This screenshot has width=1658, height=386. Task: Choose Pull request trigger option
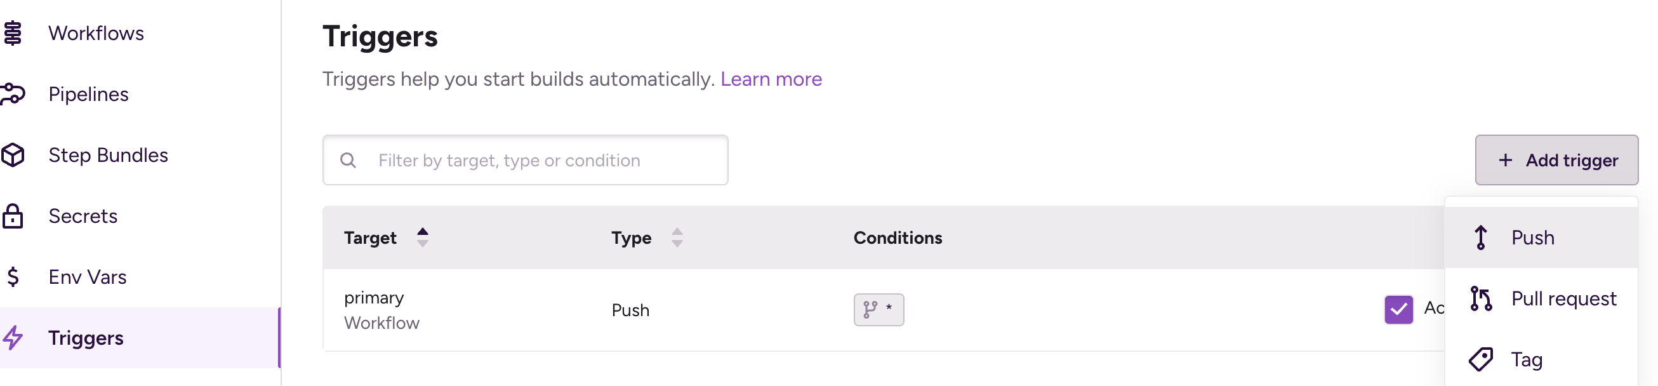1563,298
